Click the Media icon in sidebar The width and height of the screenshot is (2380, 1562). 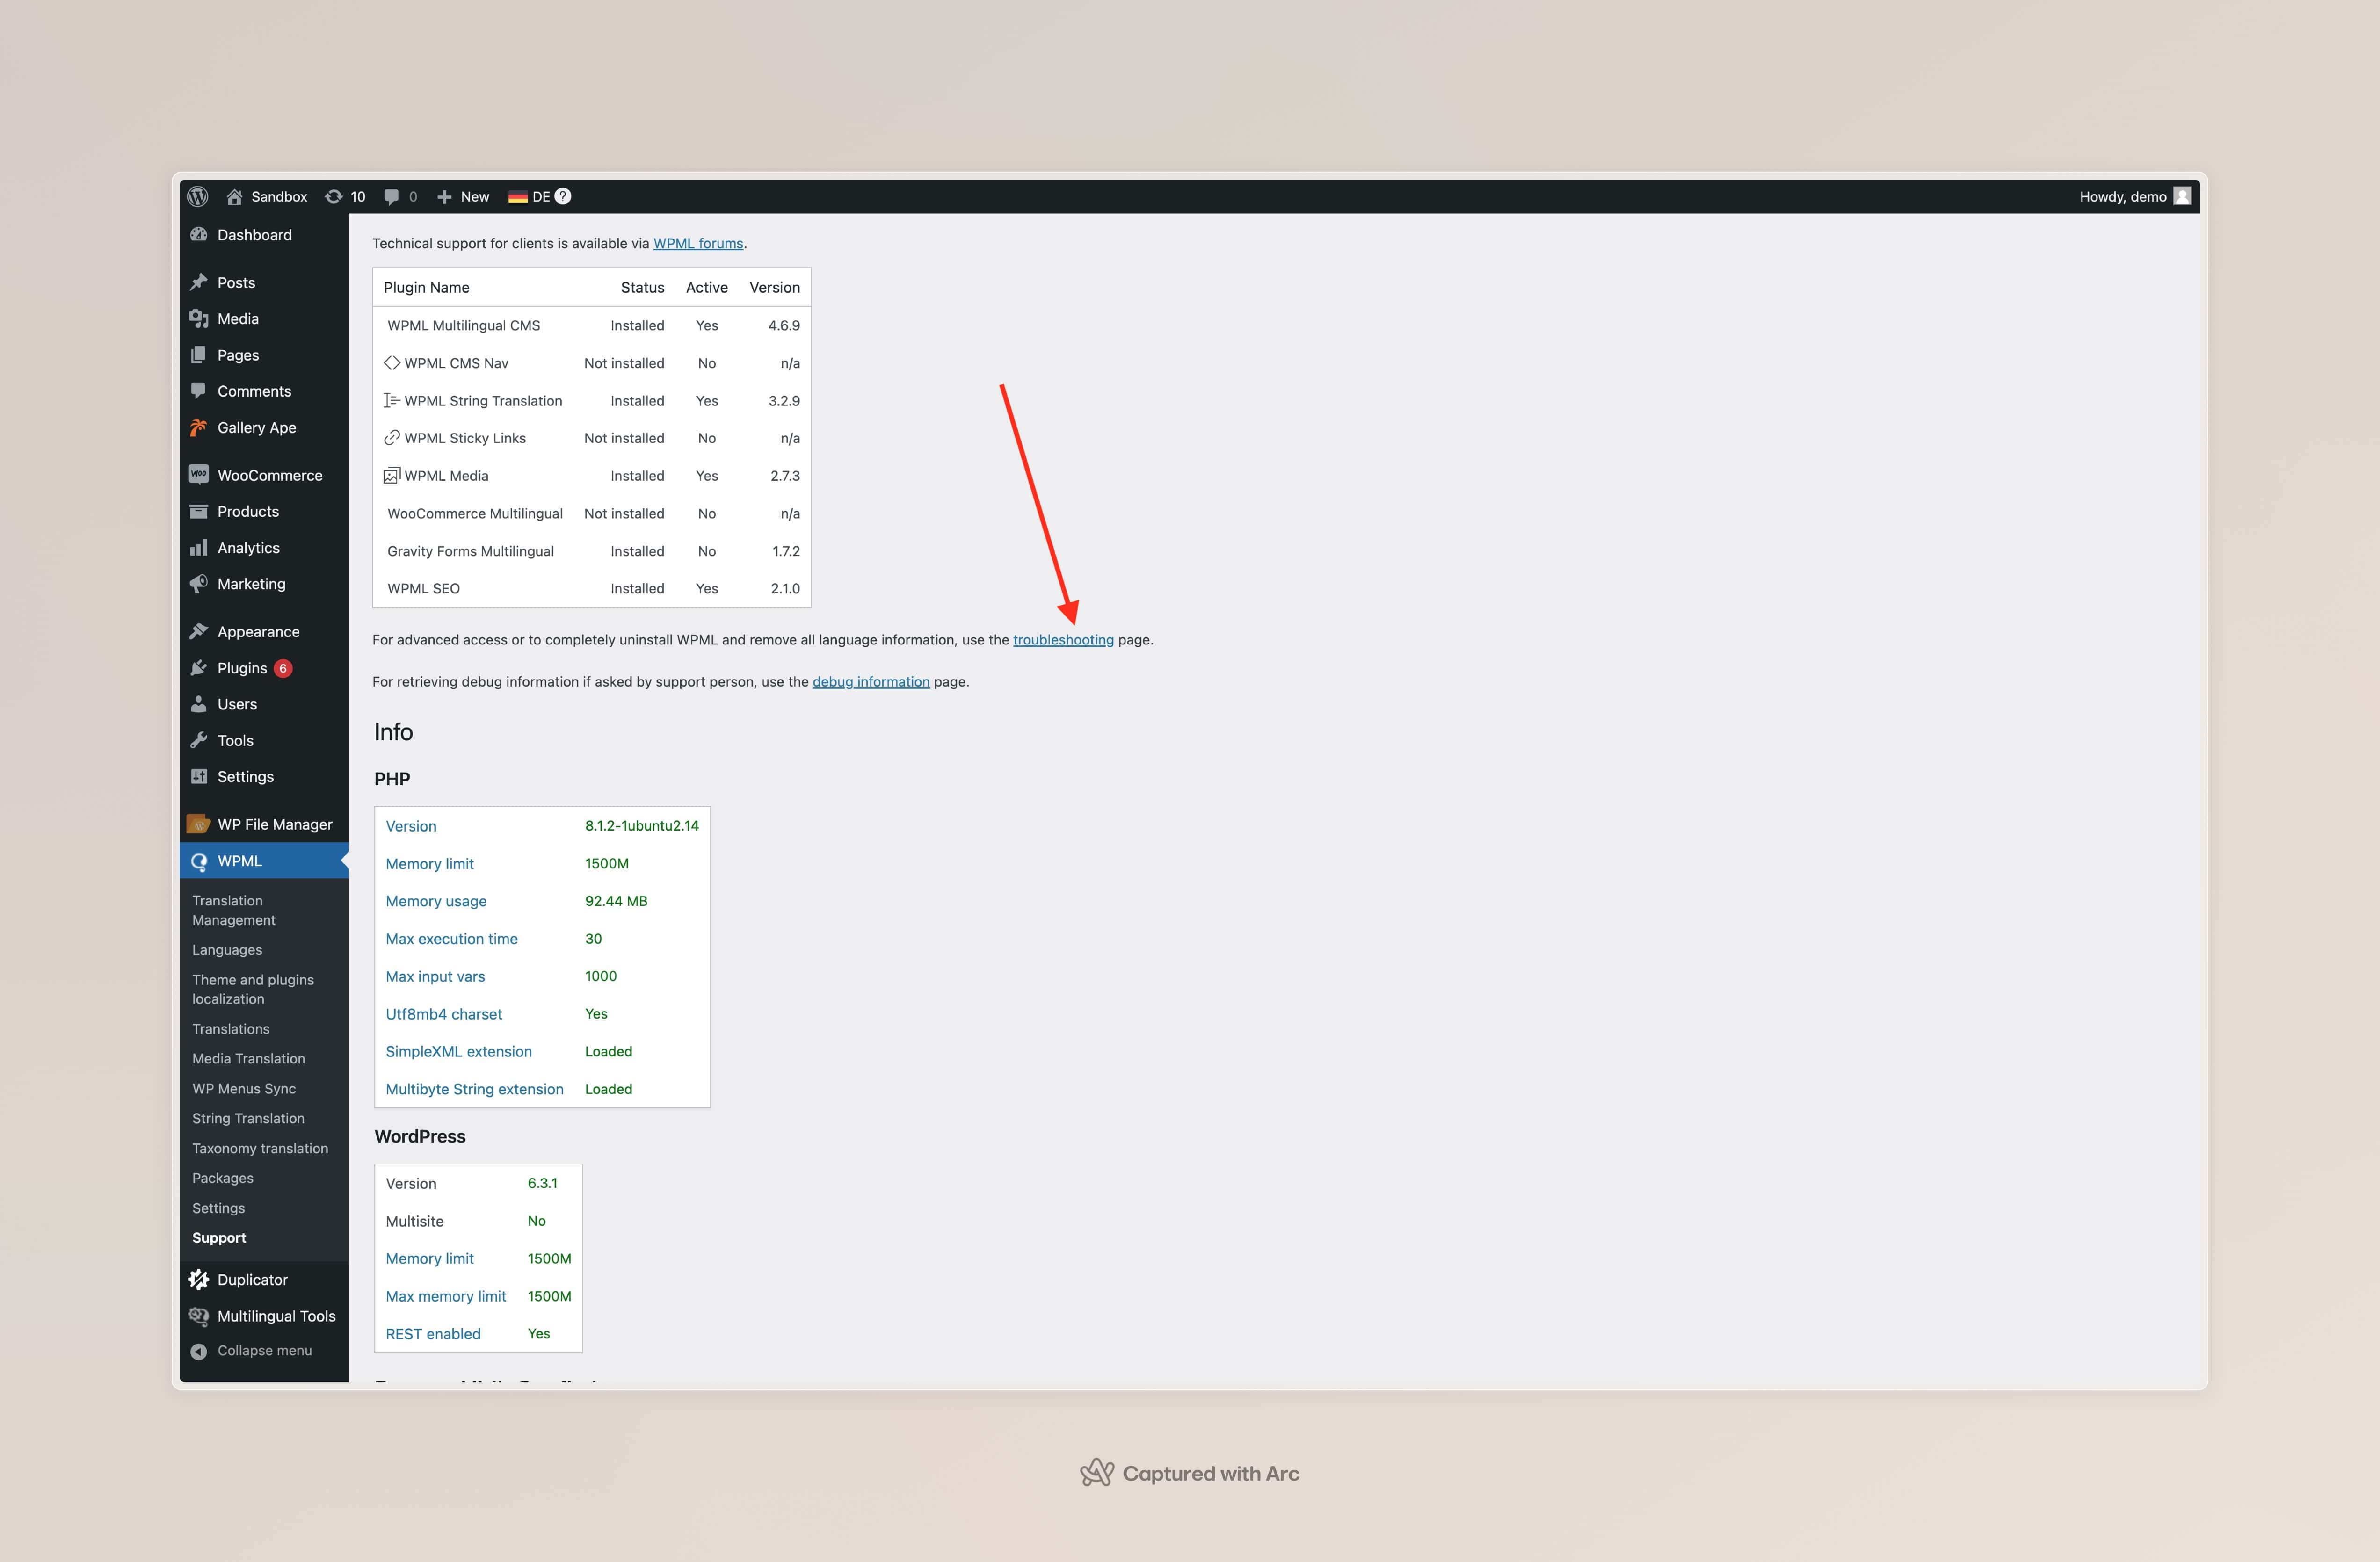pyautogui.click(x=198, y=318)
